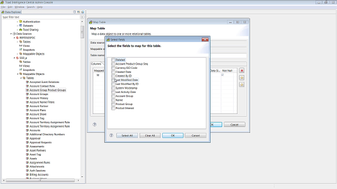The image size is (337, 189).
Task: Click the Assets table icon
Action: [x=27, y=159]
